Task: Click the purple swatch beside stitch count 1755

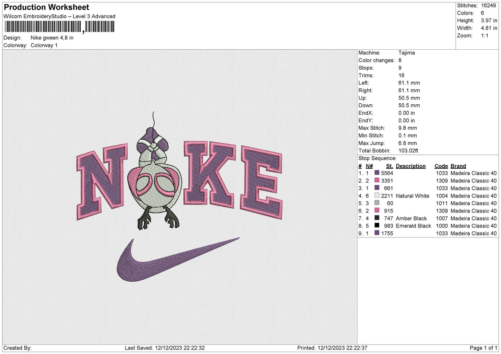Action: click(377, 233)
